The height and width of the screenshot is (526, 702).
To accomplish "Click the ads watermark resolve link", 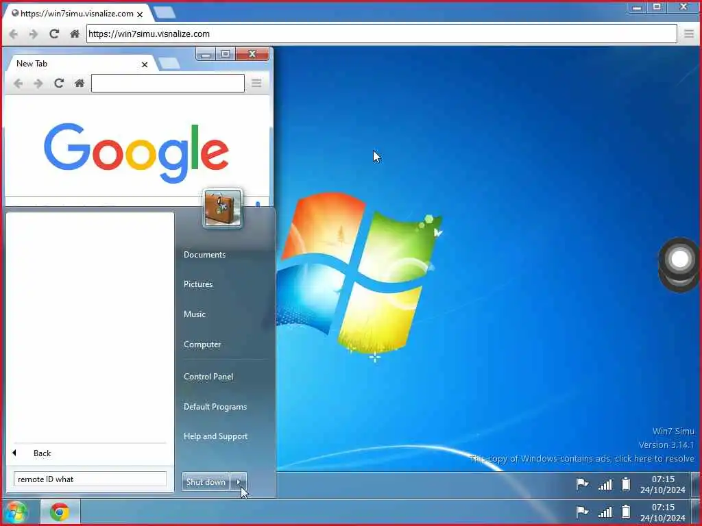I will point(582,458).
